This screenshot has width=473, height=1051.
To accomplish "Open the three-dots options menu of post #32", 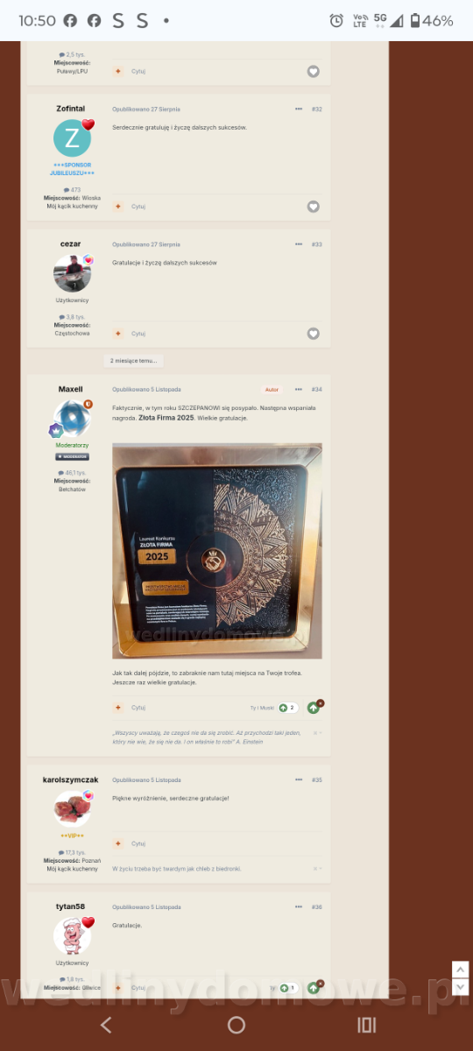I will [x=299, y=109].
